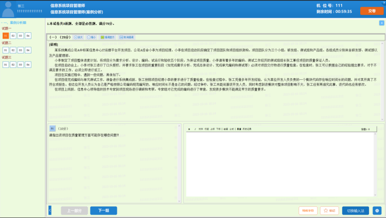Screen dimensions: 386x218
Task: Select question 04 under 试题三
Action: [x=28, y=65]
